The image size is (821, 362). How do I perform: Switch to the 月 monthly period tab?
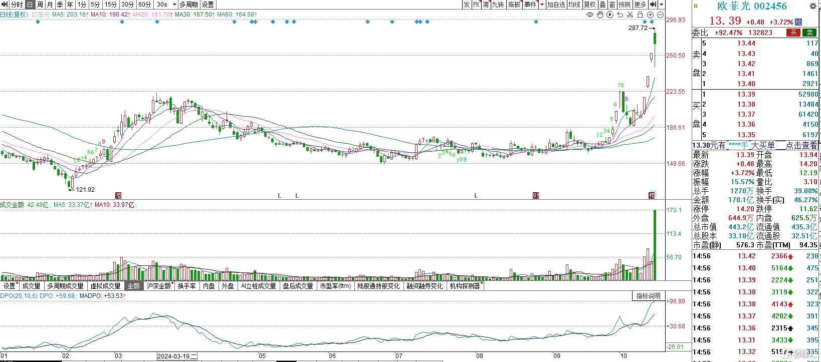click(x=50, y=5)
